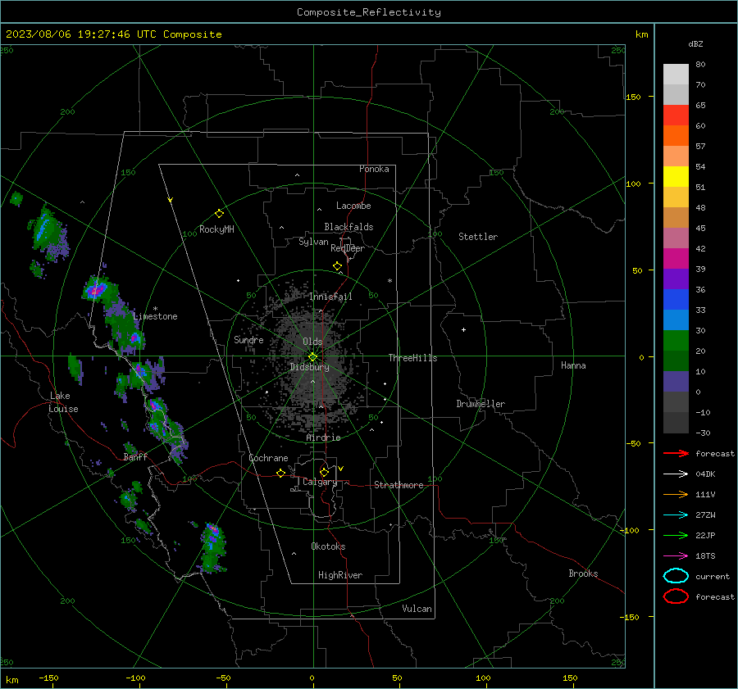Click the cyan 27ZW arrow icon
This screenshot has width=738, height=689.
coord(676,515)
